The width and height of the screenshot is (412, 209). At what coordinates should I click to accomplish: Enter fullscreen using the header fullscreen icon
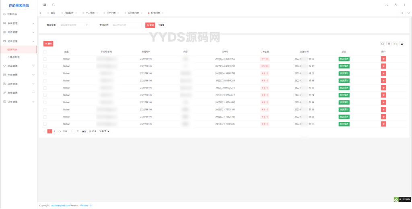coord(387,5)
